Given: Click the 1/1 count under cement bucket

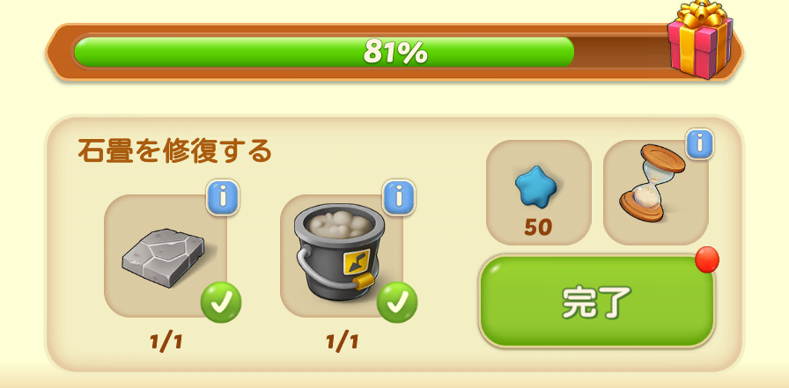Looking at the screenshot, I should click(342, 343).
